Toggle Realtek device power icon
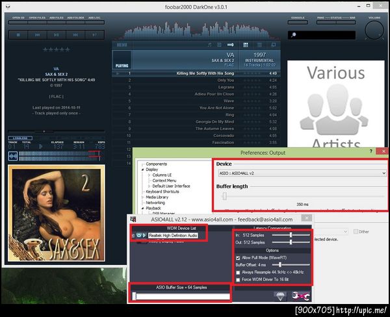Viewport: 390px width, 317px height. tap(139, 235)
